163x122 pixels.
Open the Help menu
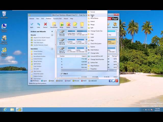click(72, 19)
